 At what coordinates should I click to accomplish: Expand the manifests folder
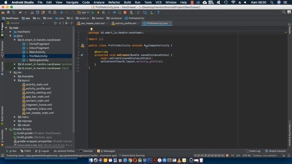pyautogui.click(x=10, y=32)
